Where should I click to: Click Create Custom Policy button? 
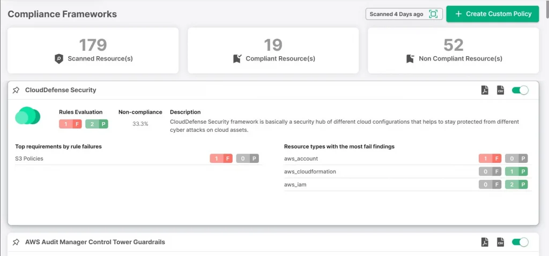pos(492,14)
